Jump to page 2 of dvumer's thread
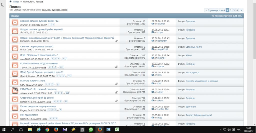 [53, 25]
